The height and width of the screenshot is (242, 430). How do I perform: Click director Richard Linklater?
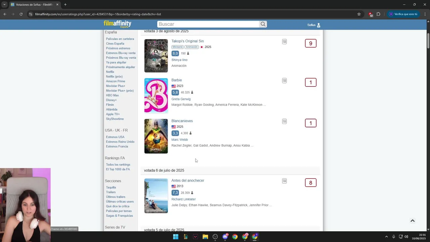tap(183, 199)
